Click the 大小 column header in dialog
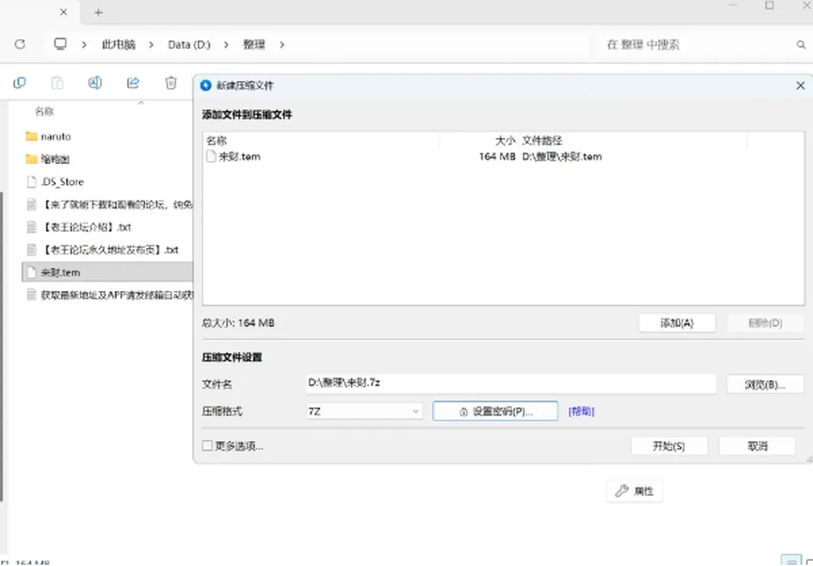813x566 pixels. [x=505, y=140]
